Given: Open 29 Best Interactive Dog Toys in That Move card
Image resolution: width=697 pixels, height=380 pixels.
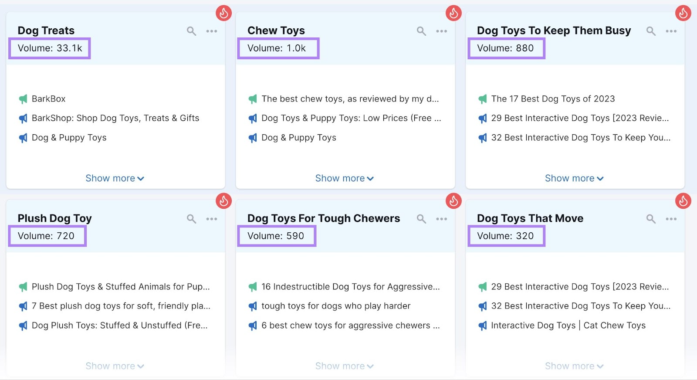Looking at the screenshot, I should tap(580, 287).
